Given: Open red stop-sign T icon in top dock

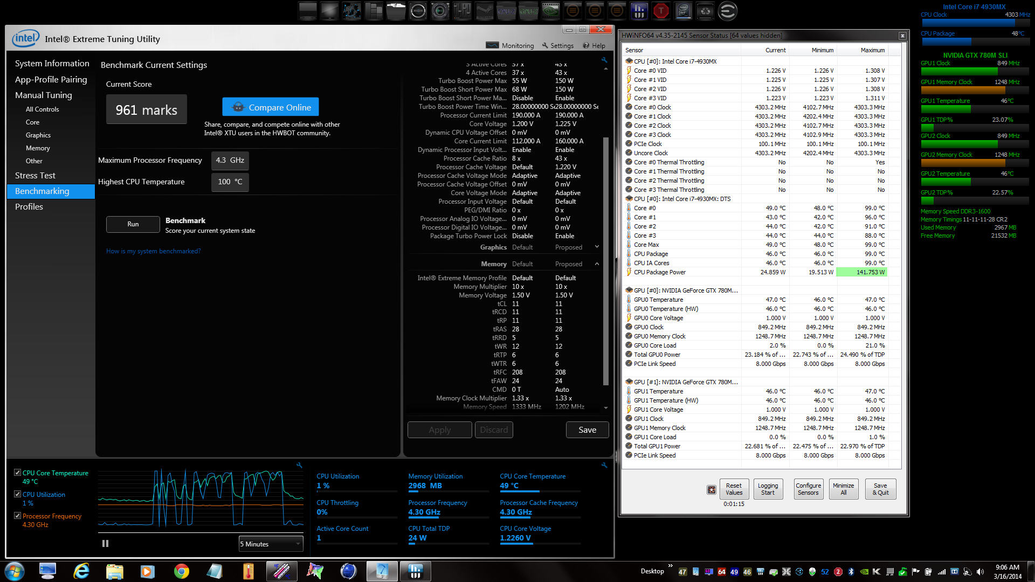Looking at the screenshot, I should pyautogui.click(x=661, y=11).
